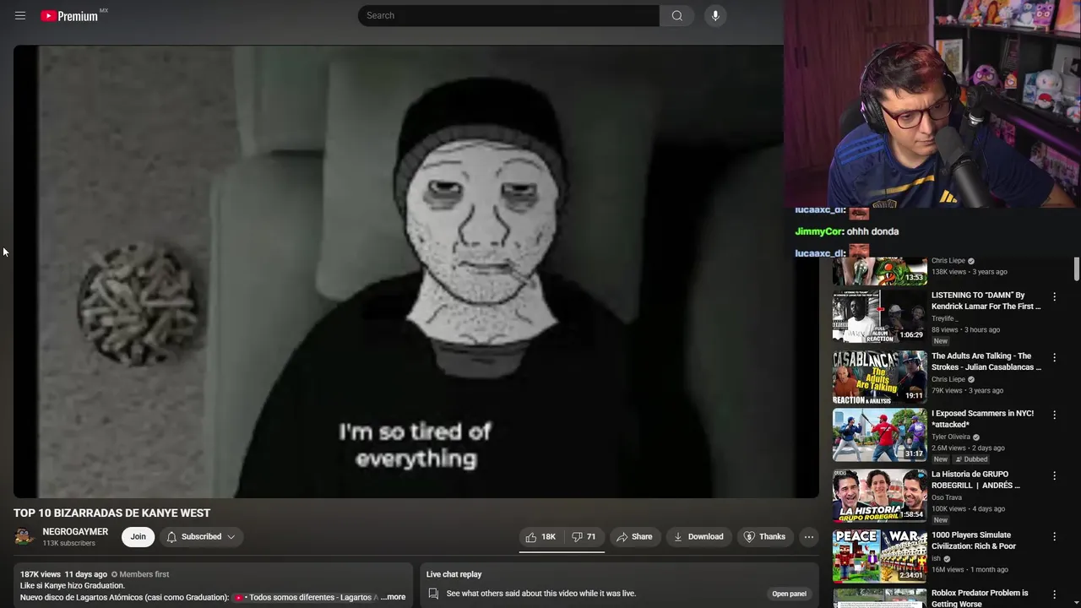Screen dimensions: 1081x608
Task: Click the Dubbed badge on Scammers video
Action: pos(971,459)
